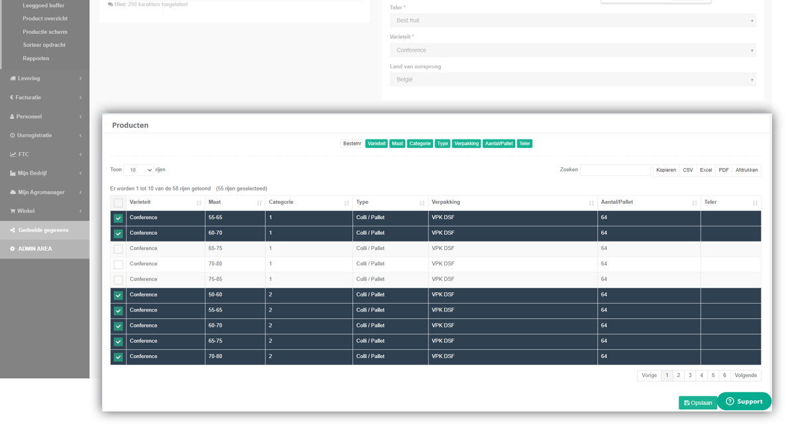788x430 pixels.
Task: Click in the Zoeken search field
Action: click(615, 170)
